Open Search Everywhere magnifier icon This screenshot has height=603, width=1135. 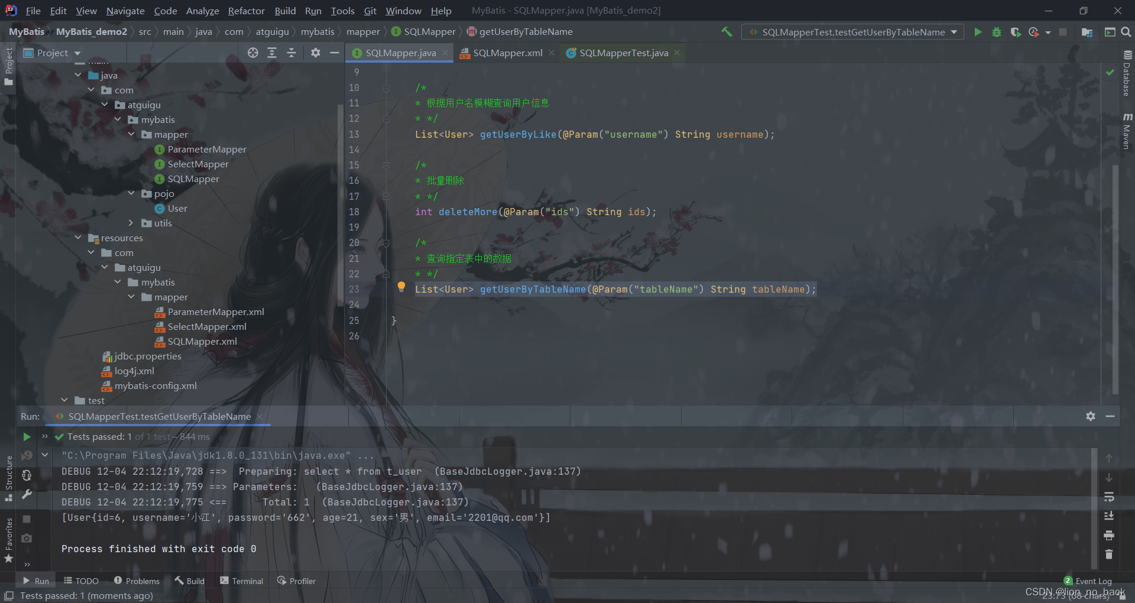[1126, 32]
